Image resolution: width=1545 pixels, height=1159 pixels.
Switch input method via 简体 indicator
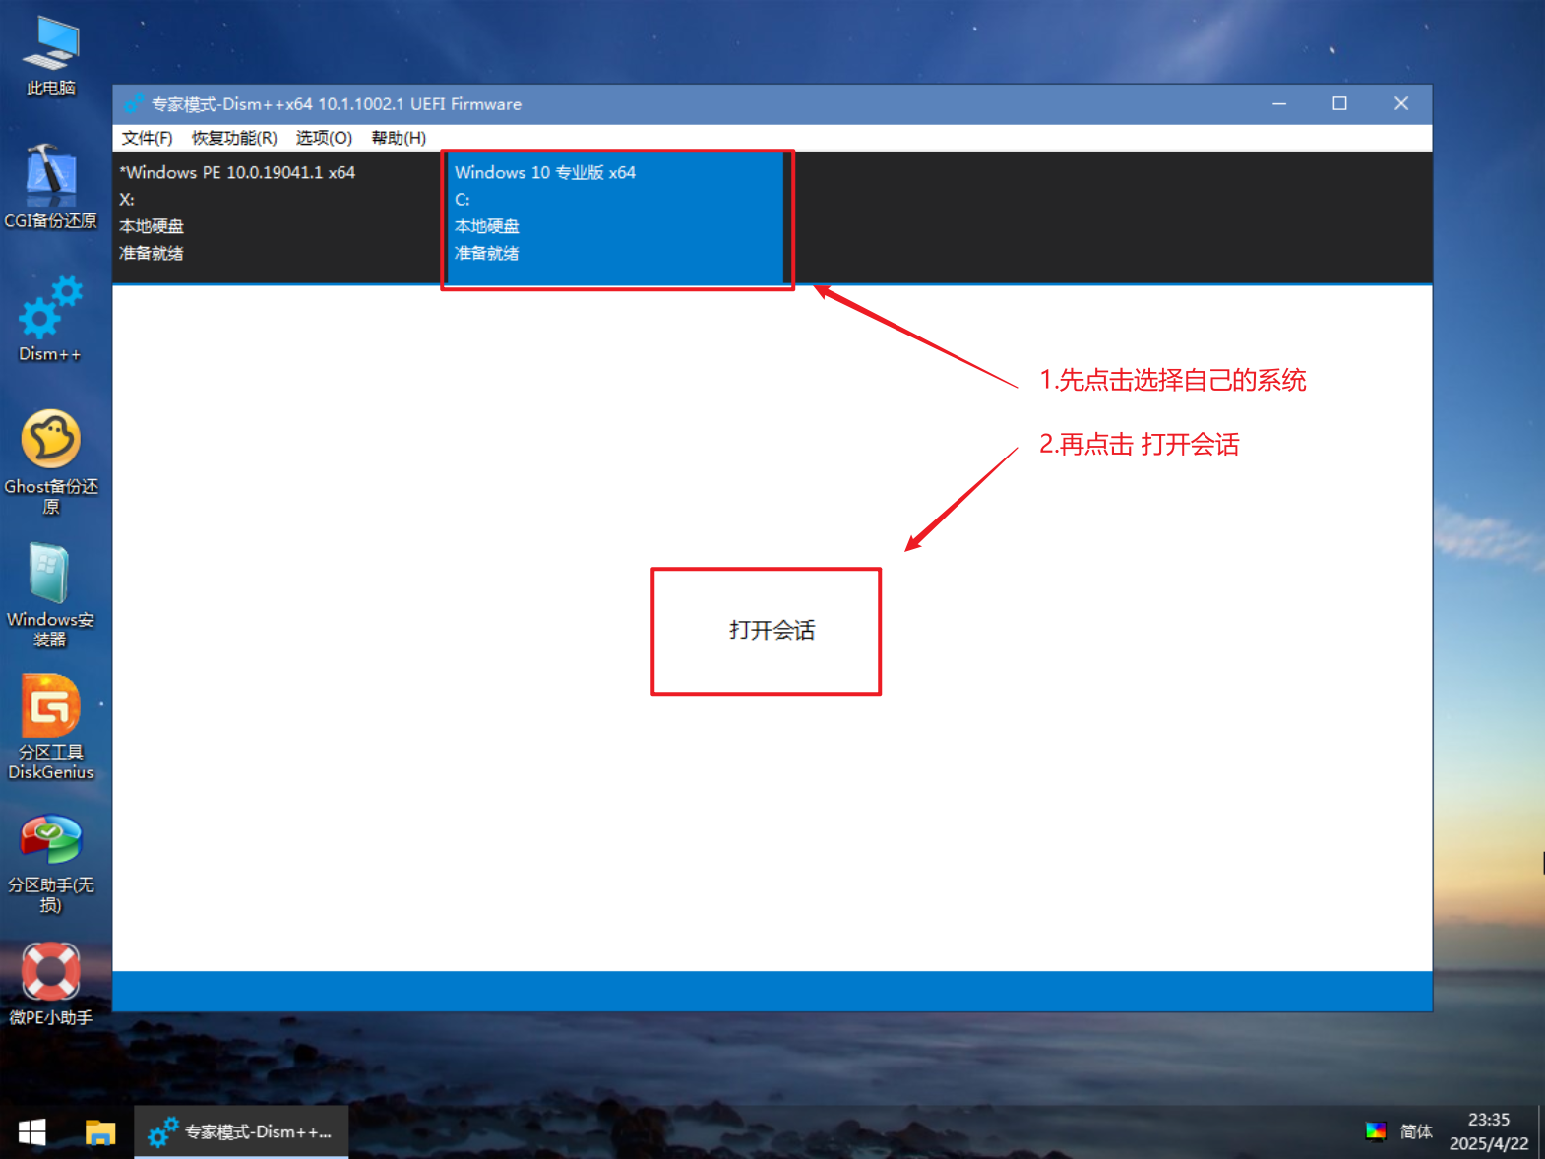click(1416, 1131)
